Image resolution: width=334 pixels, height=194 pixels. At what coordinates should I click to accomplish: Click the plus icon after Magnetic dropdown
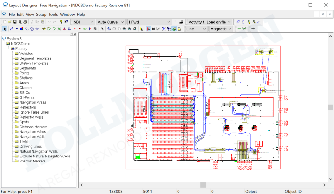253,29
